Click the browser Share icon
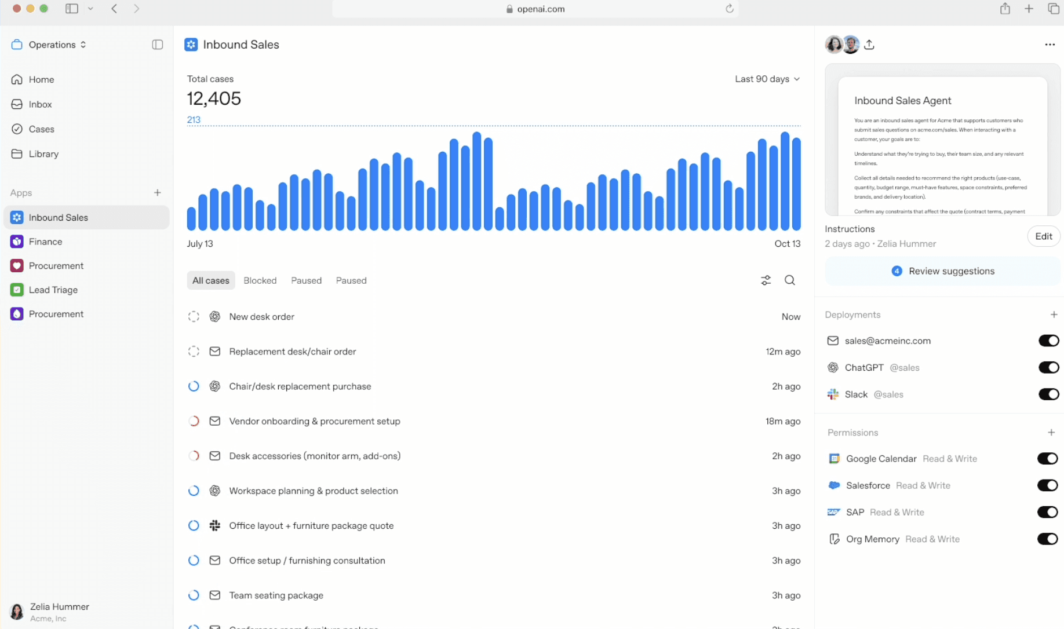The width and height of the screenshot is (1064, 629). [1005, 9]
